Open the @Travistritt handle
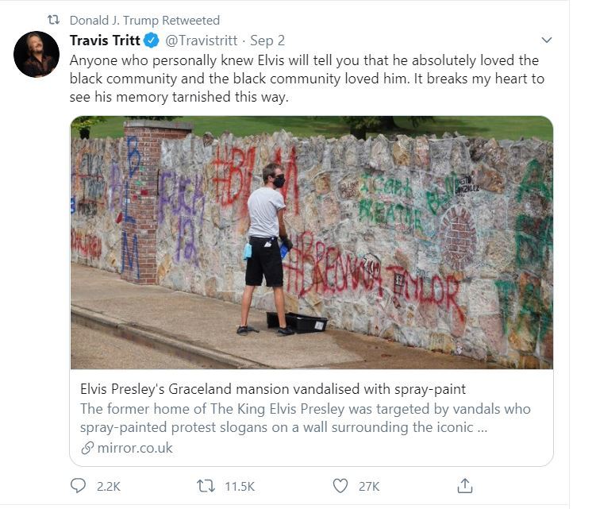This screenshot has width=596, height=509. click(202, 40)
